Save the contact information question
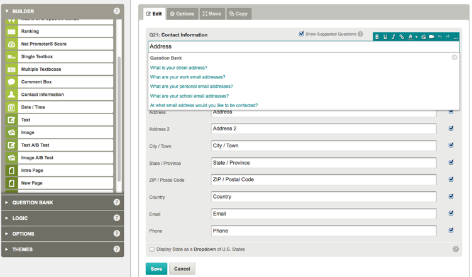The height and width of the screenshot is (277, 472). 156,269
